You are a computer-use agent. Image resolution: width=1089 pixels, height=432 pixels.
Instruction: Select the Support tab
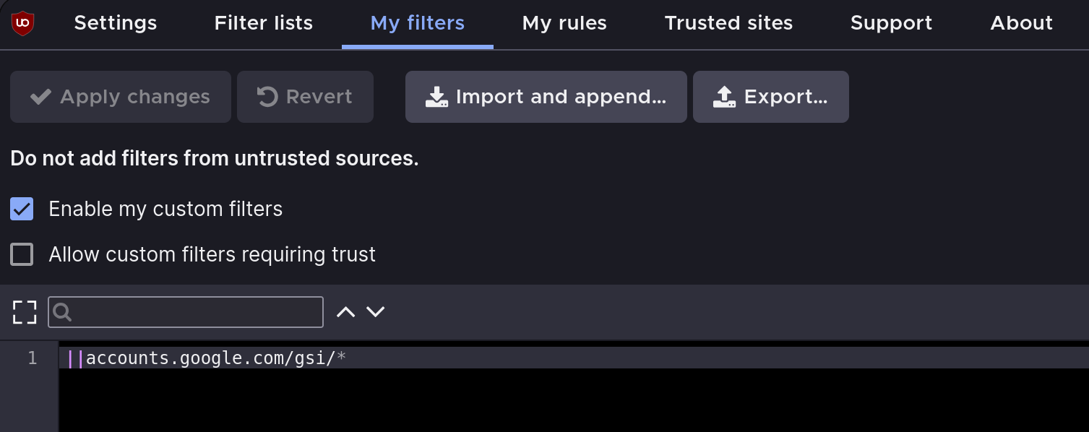coord(891,24)
